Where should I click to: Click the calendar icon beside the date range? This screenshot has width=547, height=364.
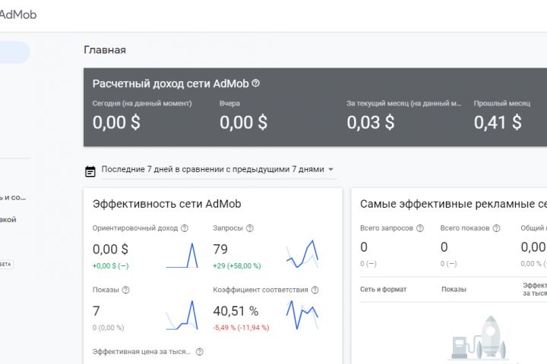point(90,171)
